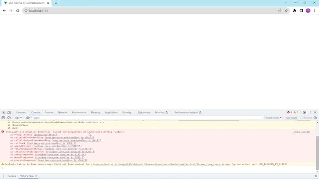Open the drawer three-dot menu

[3, 176]
